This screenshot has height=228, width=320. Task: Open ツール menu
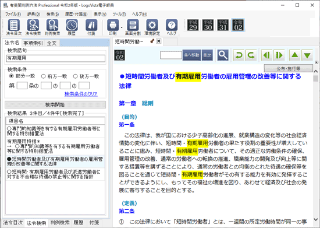(119, 14)
